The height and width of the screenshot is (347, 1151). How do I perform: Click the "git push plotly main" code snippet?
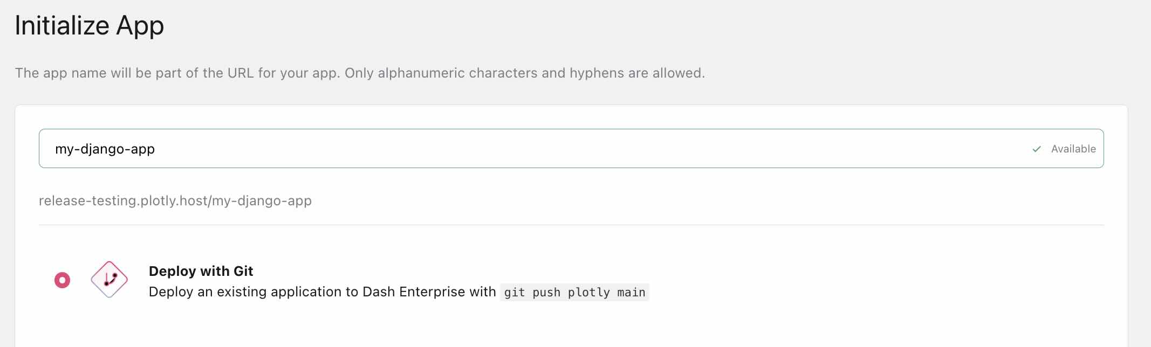[x=574, y=292]
